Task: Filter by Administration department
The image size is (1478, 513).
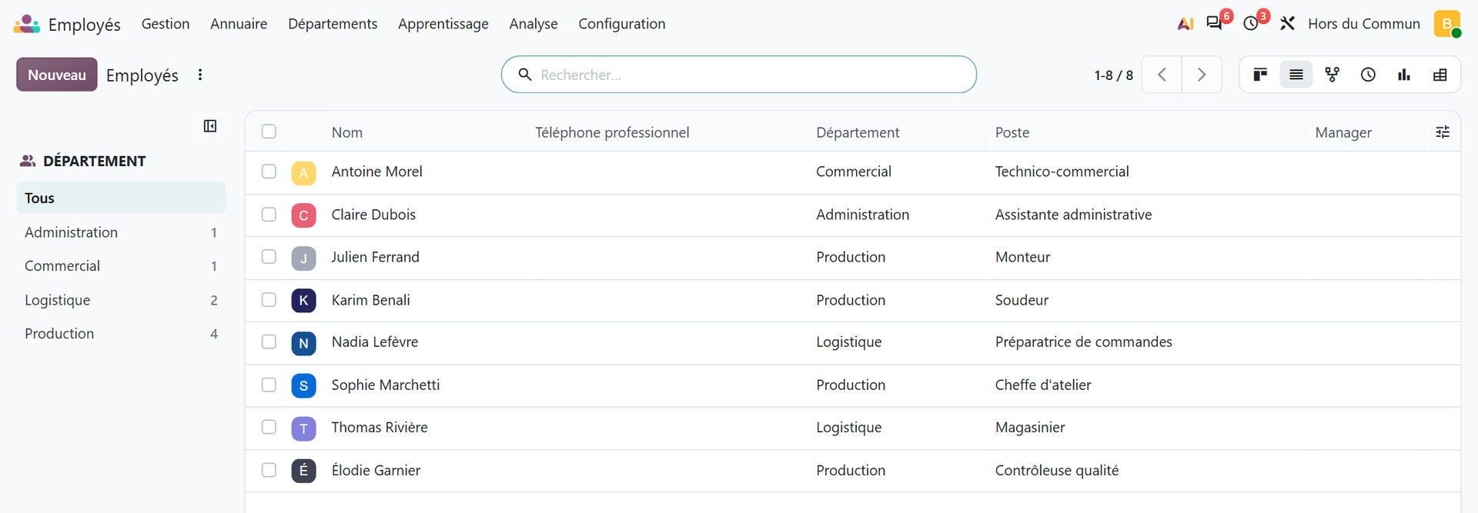Action: [121, 232]
